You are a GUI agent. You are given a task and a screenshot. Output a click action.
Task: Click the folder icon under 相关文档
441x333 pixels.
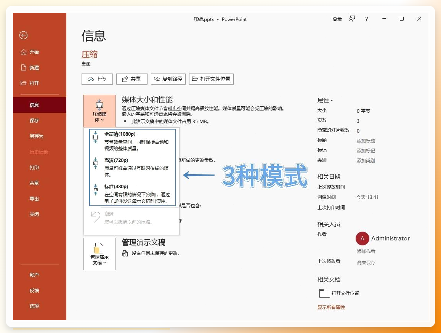point(325,293)
